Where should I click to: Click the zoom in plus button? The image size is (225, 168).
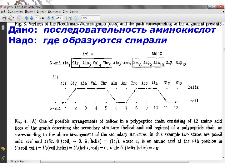pos(53,18)
